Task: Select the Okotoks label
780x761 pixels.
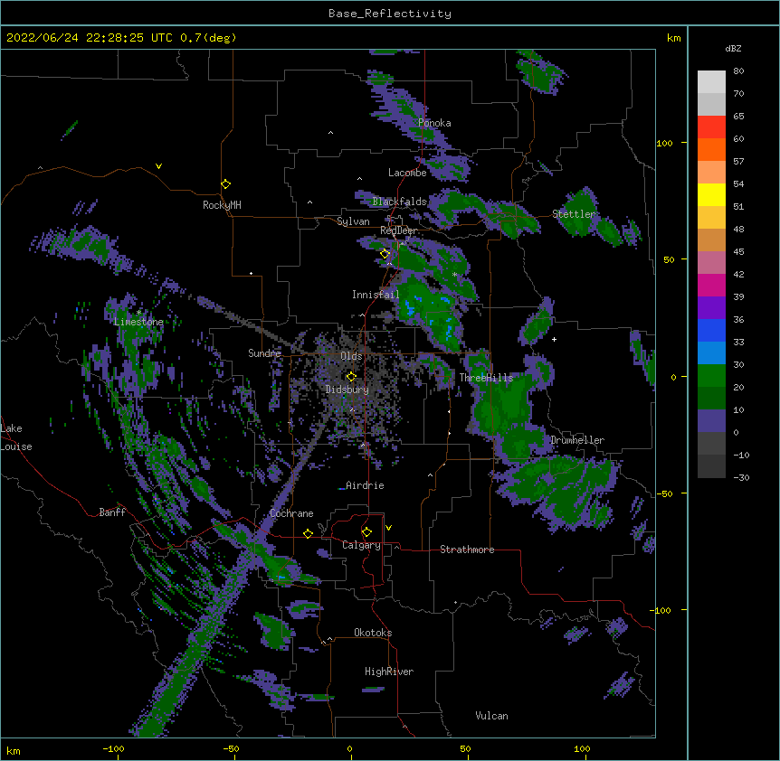Action: coord(373,633)
